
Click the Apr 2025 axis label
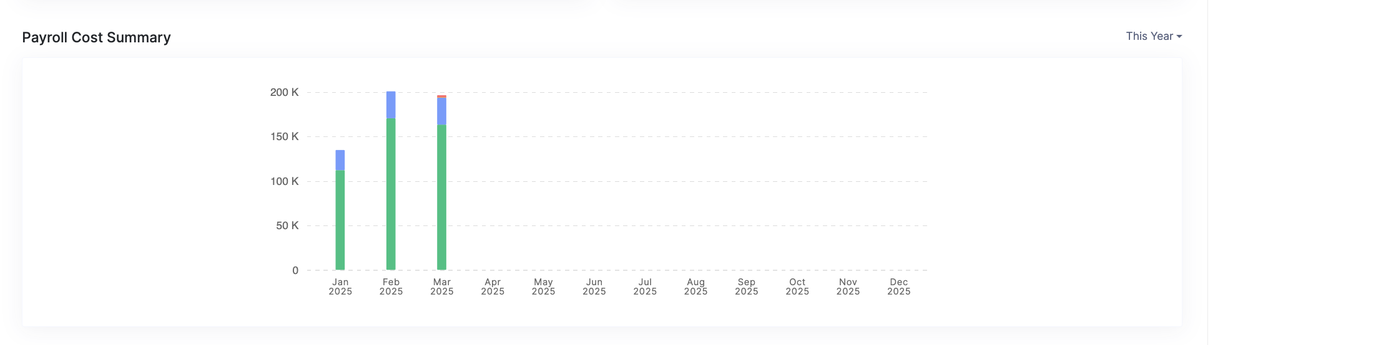point(493,286)
